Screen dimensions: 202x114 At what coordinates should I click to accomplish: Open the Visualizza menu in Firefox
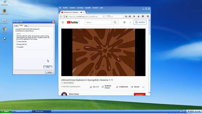(x=72, y=8)
